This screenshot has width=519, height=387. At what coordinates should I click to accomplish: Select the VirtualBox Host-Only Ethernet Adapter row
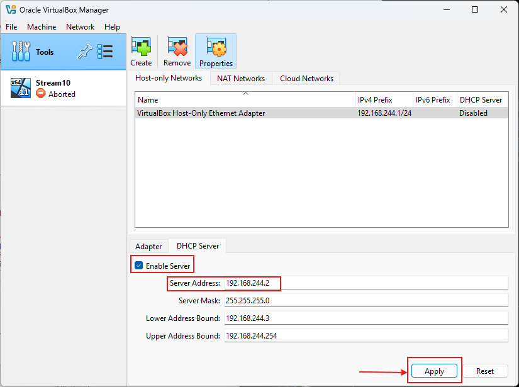245,113
